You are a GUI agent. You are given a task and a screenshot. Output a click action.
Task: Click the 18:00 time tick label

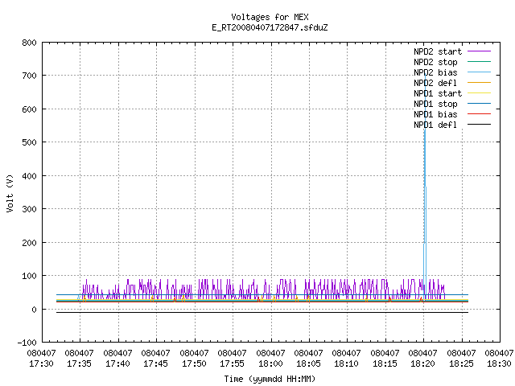270,364
